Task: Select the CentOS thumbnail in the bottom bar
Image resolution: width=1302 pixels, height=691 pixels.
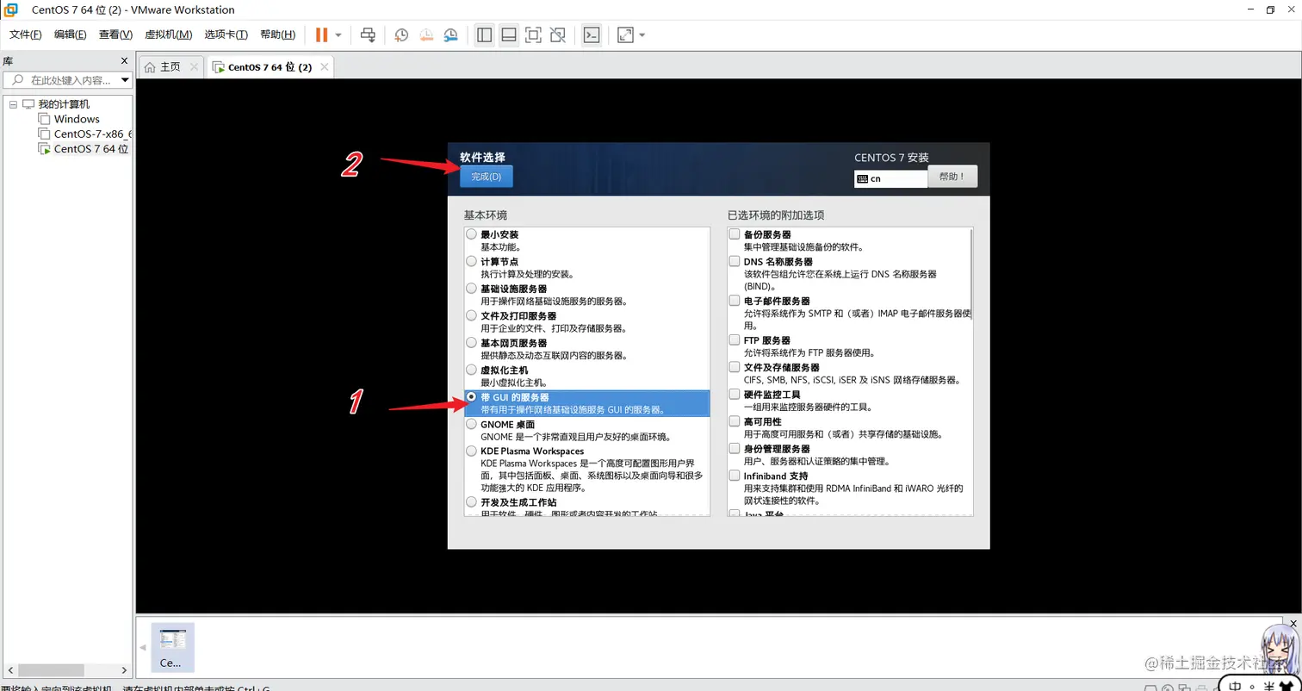Action: point(172,647)
